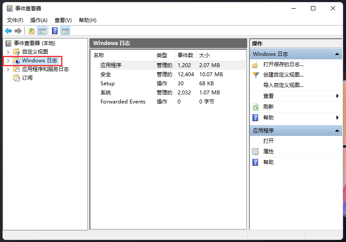The width and height of the screenshot is (346, 242).
Task: Sort by the 类型 column header
Action: 164,55
